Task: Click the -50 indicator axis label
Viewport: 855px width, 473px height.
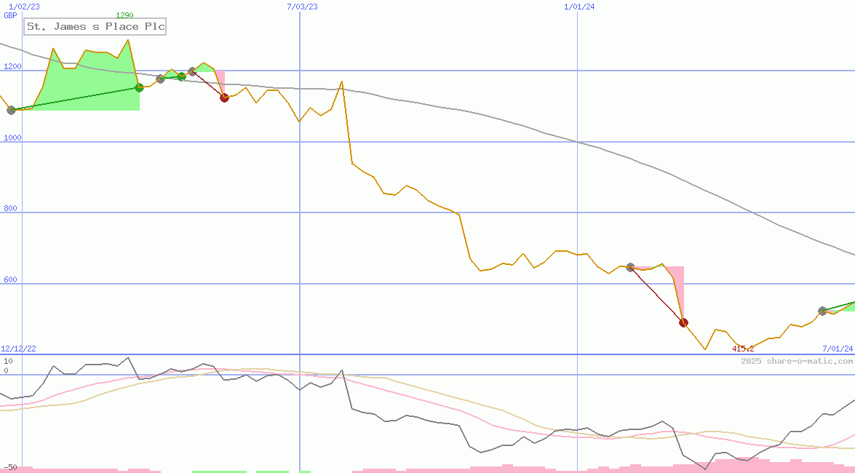Action: (9, 467)
